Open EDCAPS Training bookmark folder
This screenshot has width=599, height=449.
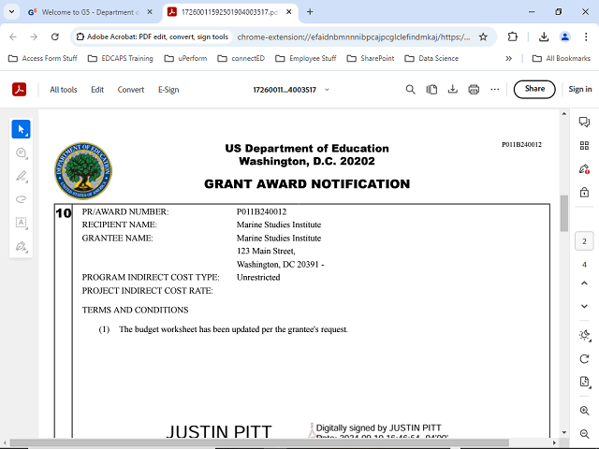(x=121, y=58)
